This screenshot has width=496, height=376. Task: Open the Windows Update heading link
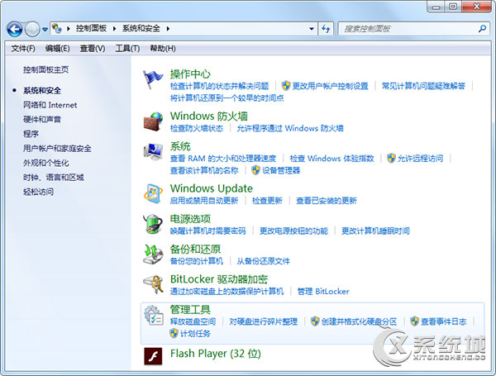coord(212,188)
